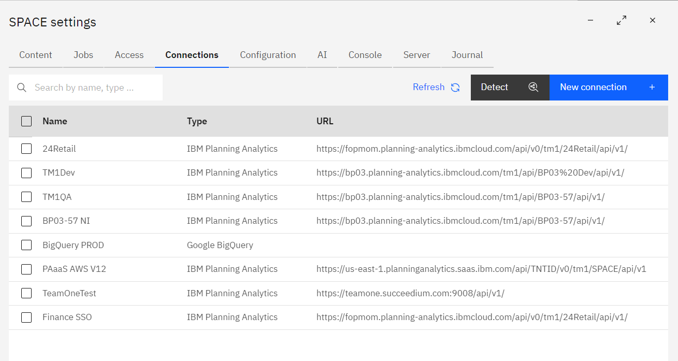Open the Console tab
Screen dimensions: 678x361
tap(365, 55)
